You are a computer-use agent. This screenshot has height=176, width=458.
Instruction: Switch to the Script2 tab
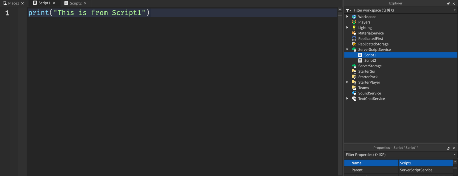coord(75,3)
